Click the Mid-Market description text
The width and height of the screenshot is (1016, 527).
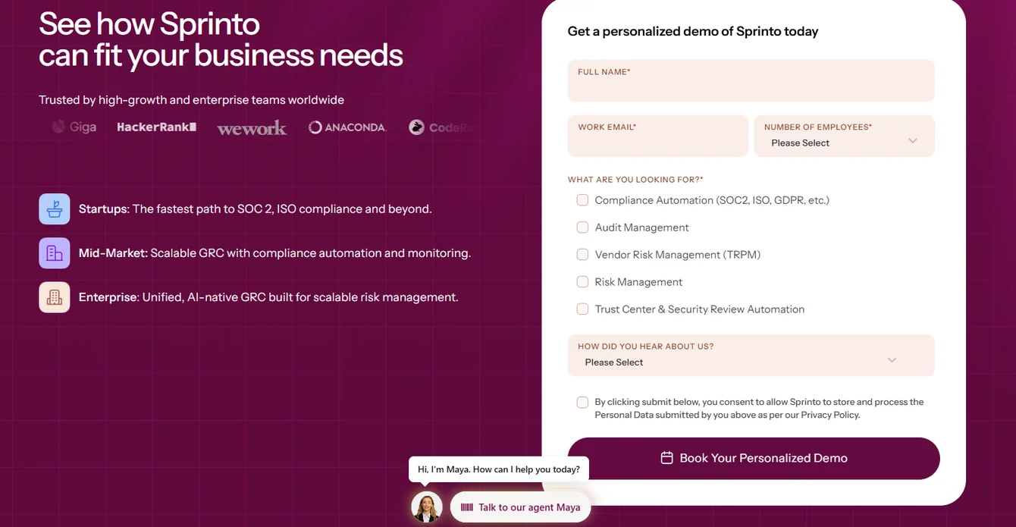(x=274, y=253)
